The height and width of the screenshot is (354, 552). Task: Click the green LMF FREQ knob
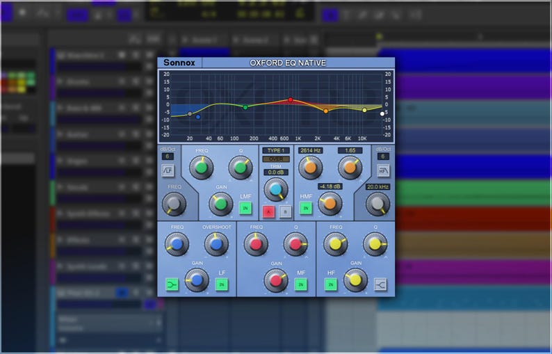click(x=201, y=168)
